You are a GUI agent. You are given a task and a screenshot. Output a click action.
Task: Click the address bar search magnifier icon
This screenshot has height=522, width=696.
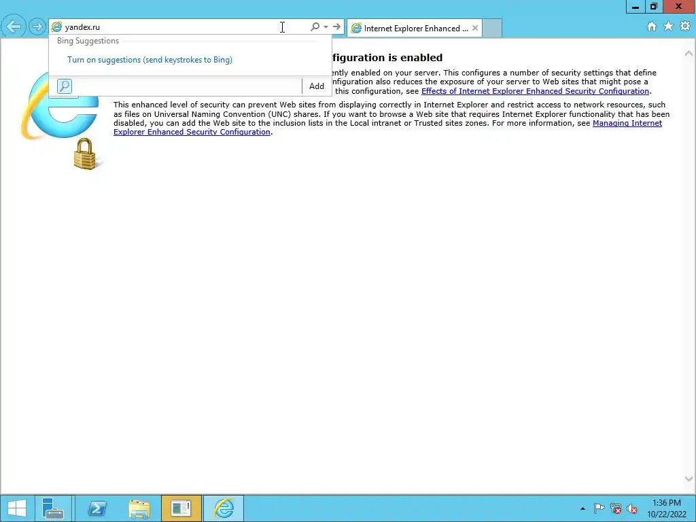tap(315, 27)
